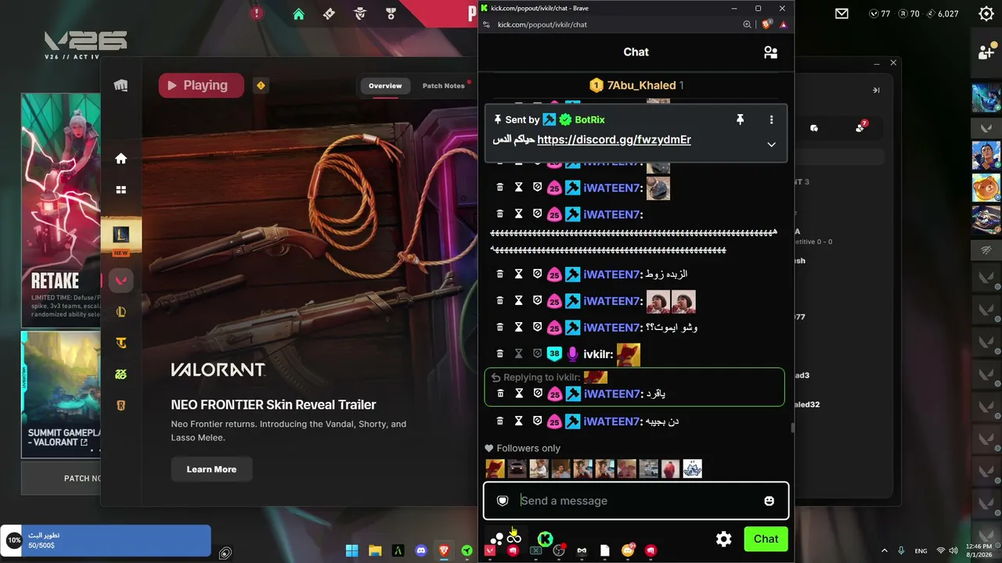Viewport: 1002px width, 563px height.
Task: Select Teamfight Tactics icon in Riot sidebar
Action: point(121,342)
